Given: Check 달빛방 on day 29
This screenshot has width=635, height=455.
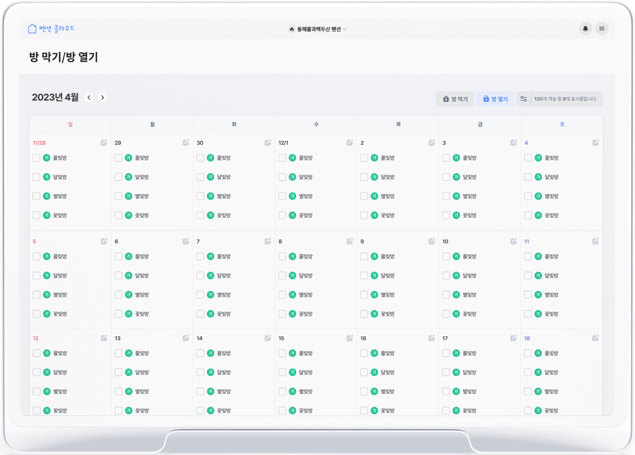Looking at the screenshot, I should (118, 177).
